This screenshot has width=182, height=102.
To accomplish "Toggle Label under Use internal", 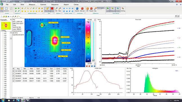I will point(108,9).
